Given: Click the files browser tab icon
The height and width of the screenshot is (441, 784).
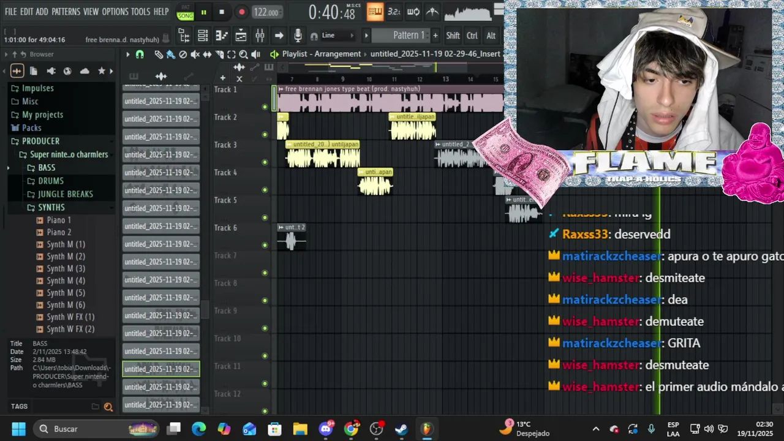Looking at the screenshot, I should [34, 71].
